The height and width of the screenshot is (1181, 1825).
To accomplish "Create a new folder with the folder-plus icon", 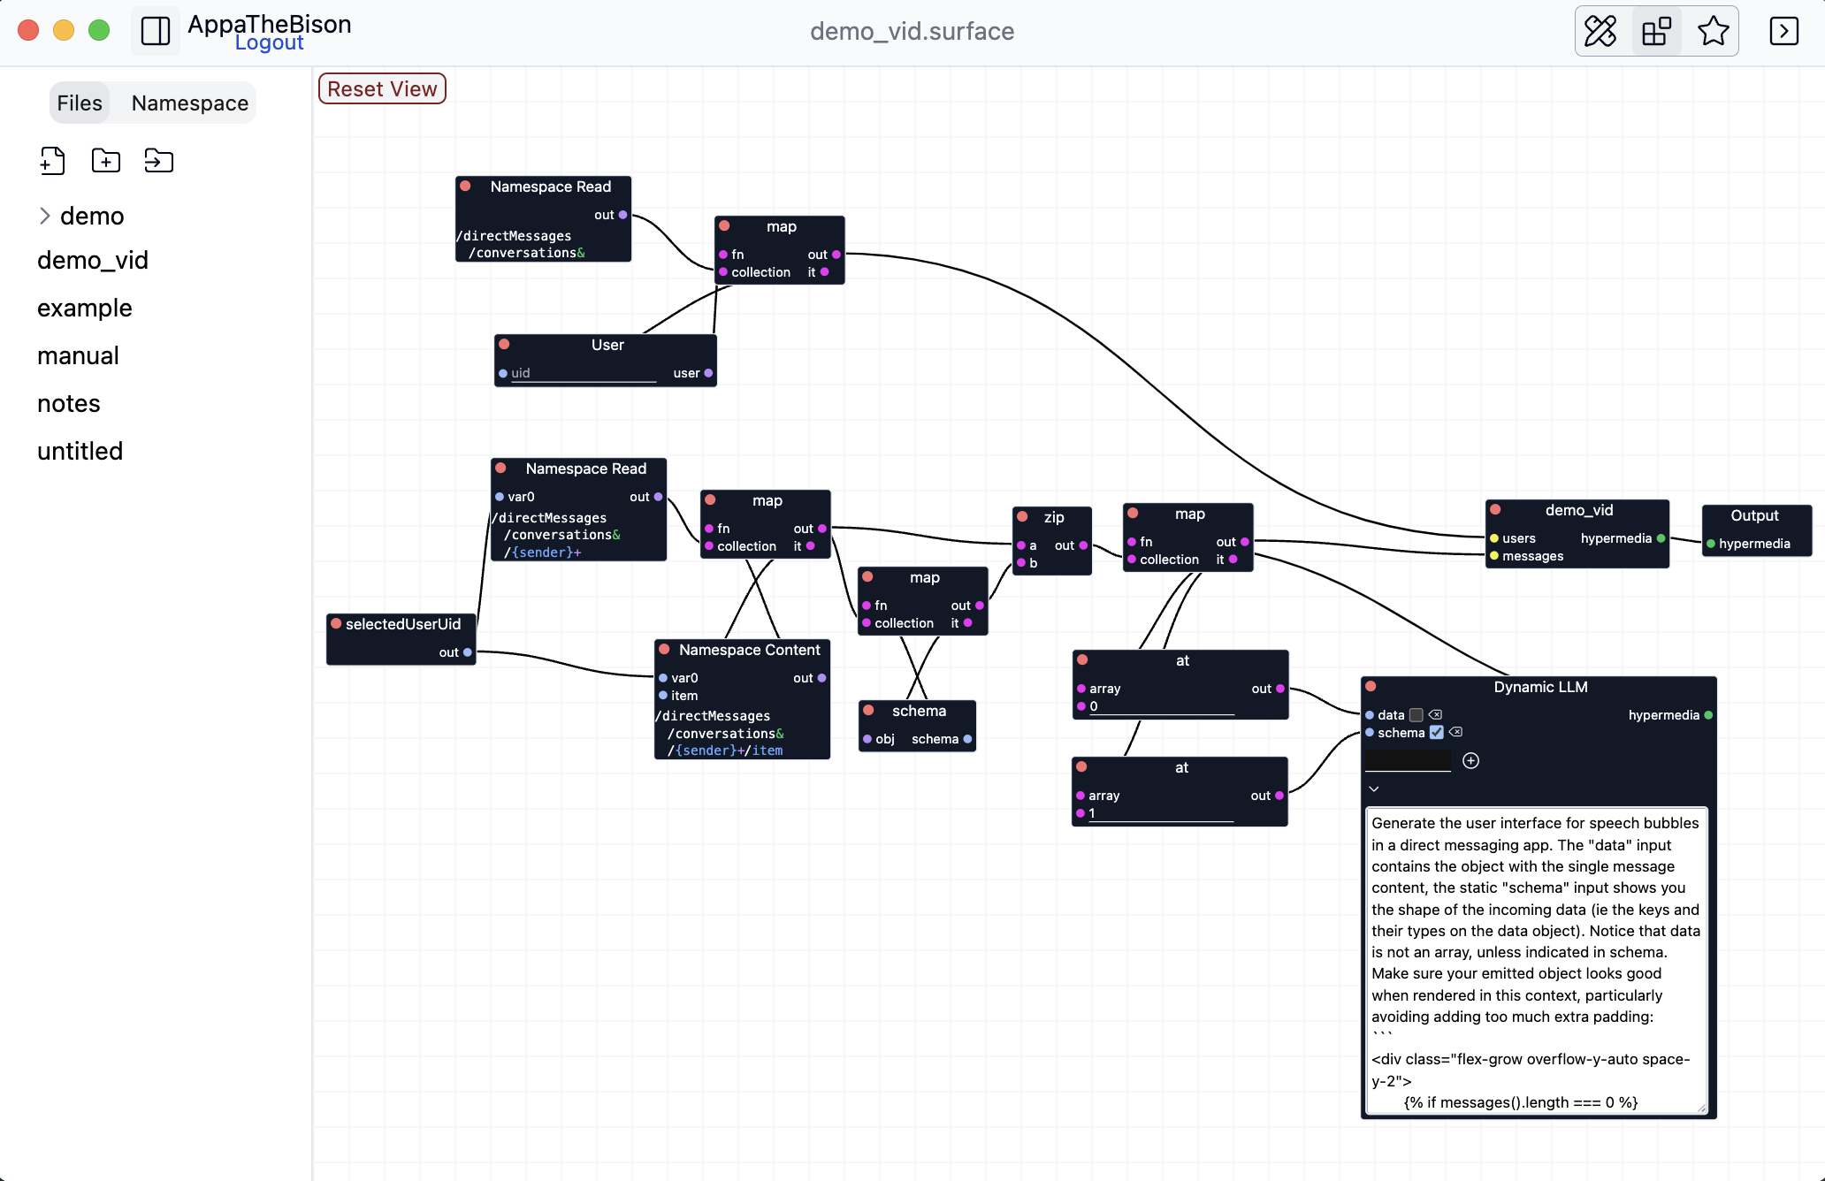I will [x=106, y=161].
